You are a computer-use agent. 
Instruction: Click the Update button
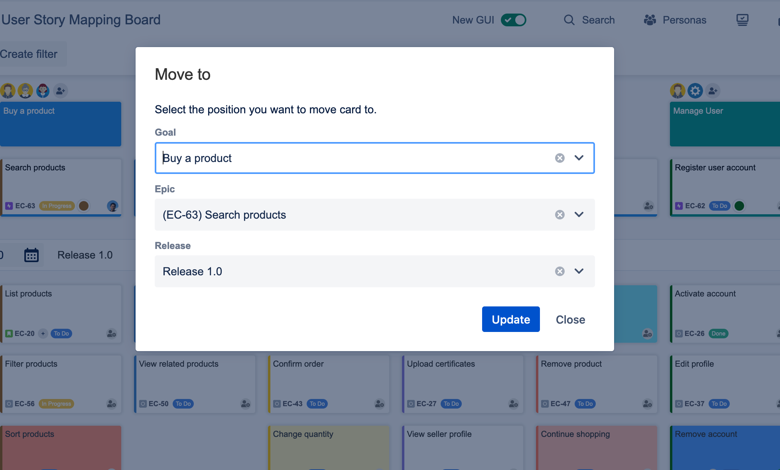(510, 319)
